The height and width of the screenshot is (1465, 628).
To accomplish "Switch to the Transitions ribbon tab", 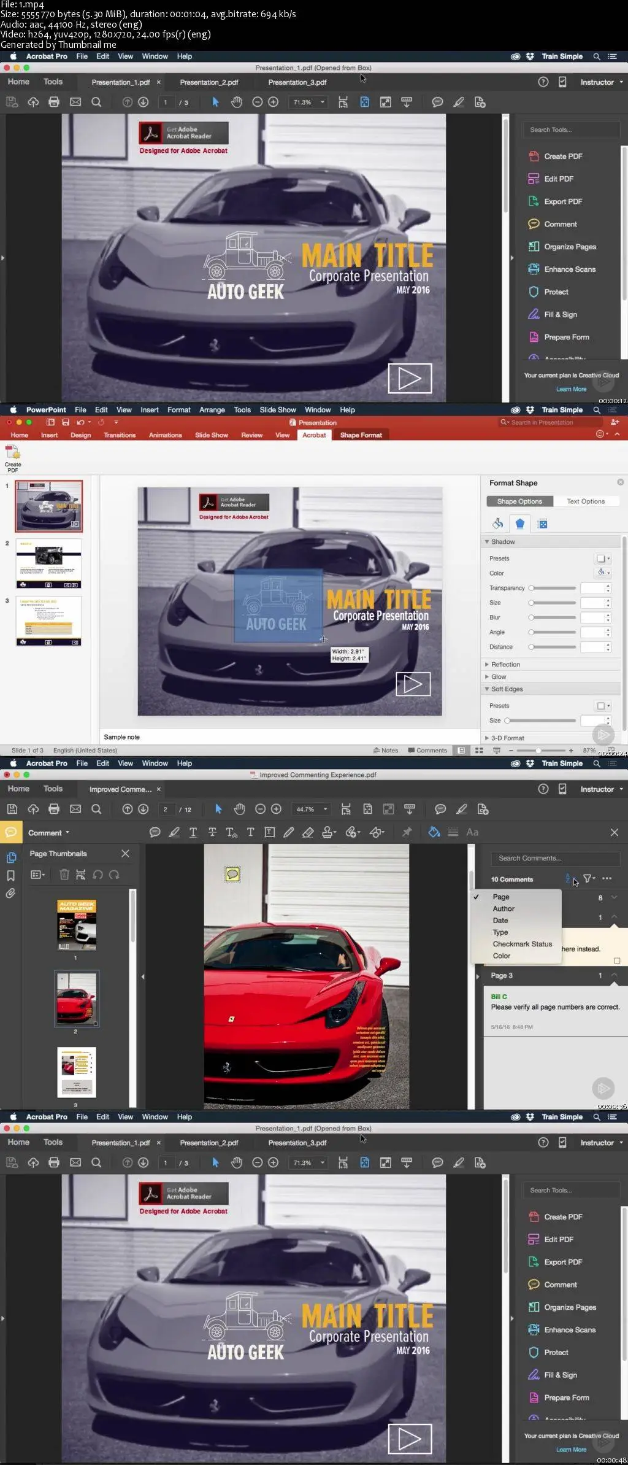I will [120, 435].
